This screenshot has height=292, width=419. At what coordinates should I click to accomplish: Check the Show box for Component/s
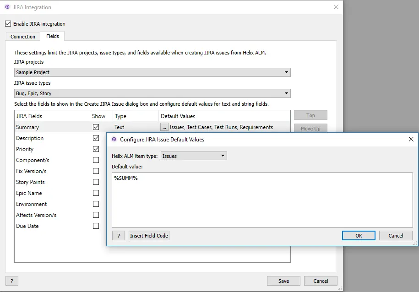(96, 160)
